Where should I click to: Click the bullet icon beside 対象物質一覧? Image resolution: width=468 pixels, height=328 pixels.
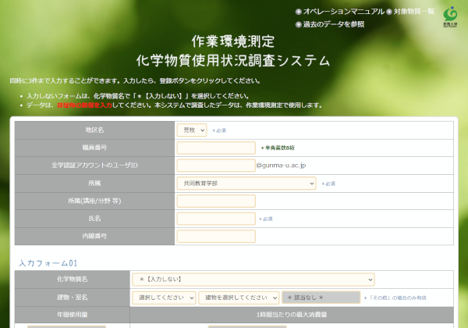pyautogui.click(x=389, y=12)
